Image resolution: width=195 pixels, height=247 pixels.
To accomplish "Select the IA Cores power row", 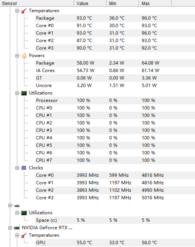I will click(45, 71).
